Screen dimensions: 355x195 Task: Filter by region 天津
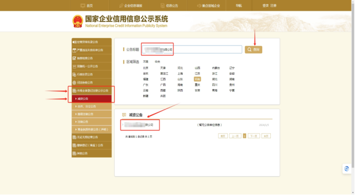[x=163, y=68]
